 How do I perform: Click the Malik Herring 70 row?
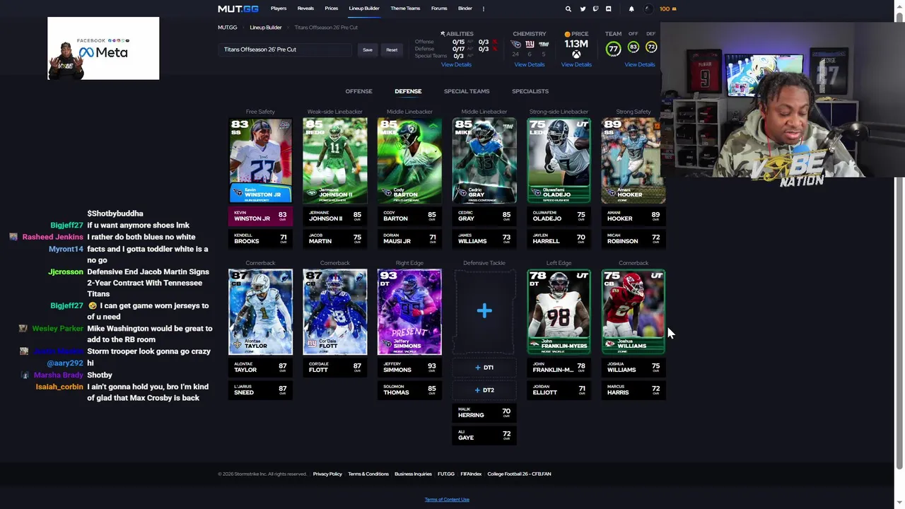[x=484, y=412]
